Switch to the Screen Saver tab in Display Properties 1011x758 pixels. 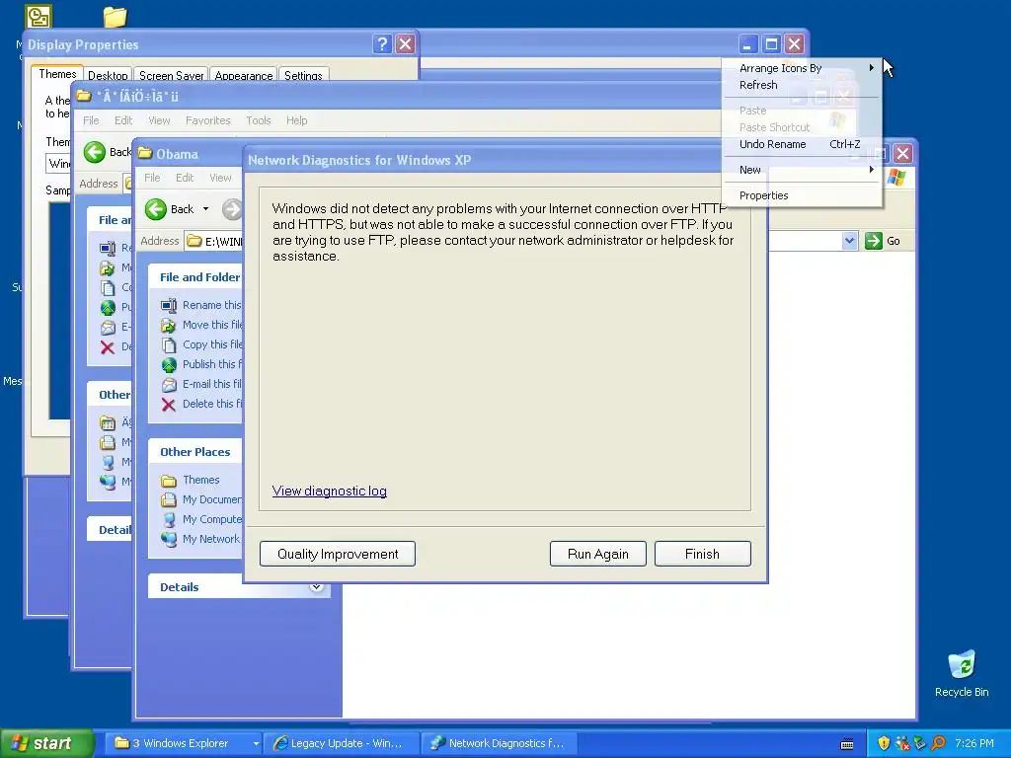(171, 75)
